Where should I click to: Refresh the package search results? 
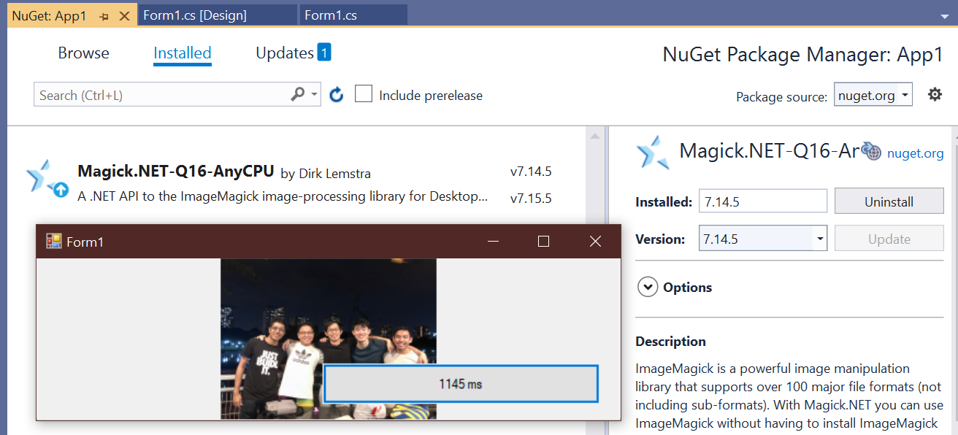point(336,94)
